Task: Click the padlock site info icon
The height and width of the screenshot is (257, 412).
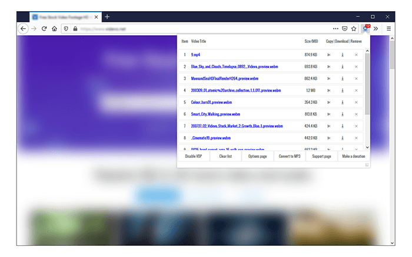Action: (75, 29)
